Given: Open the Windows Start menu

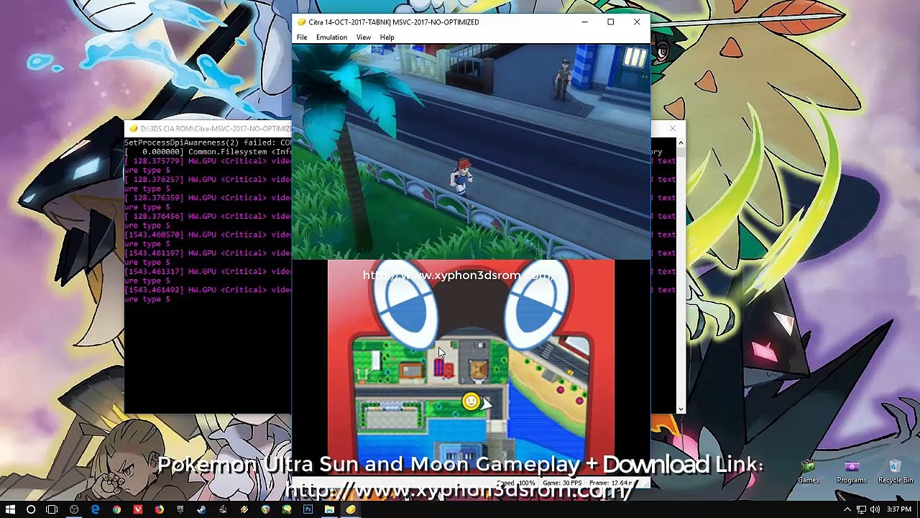Looking at the screenshot, I should 10,509.
